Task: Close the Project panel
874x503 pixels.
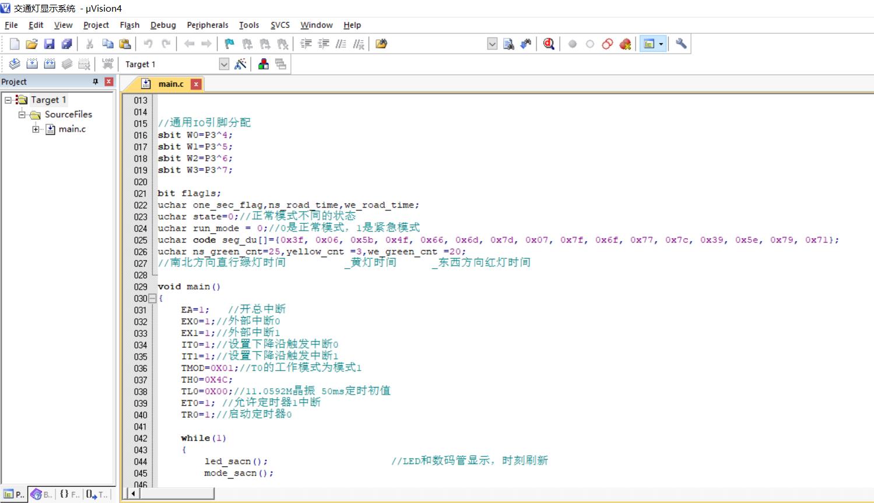Action: (x=108, y=82)
